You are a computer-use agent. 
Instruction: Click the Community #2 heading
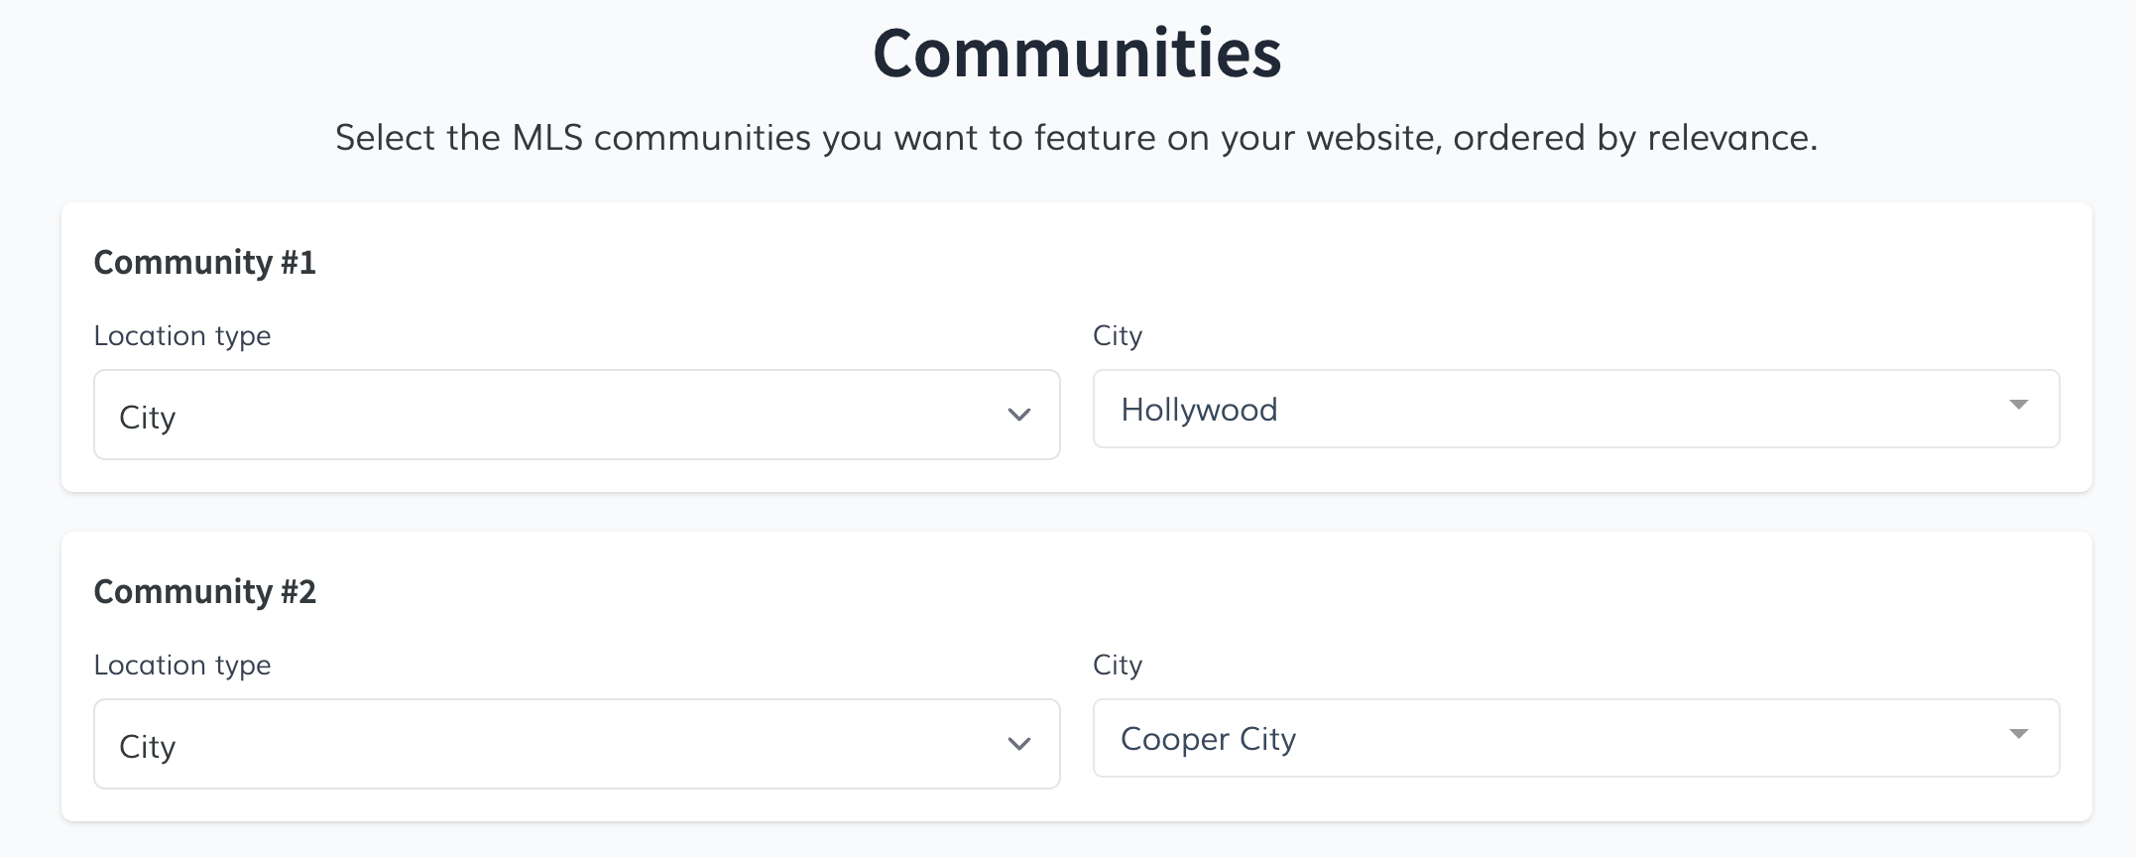204,591
